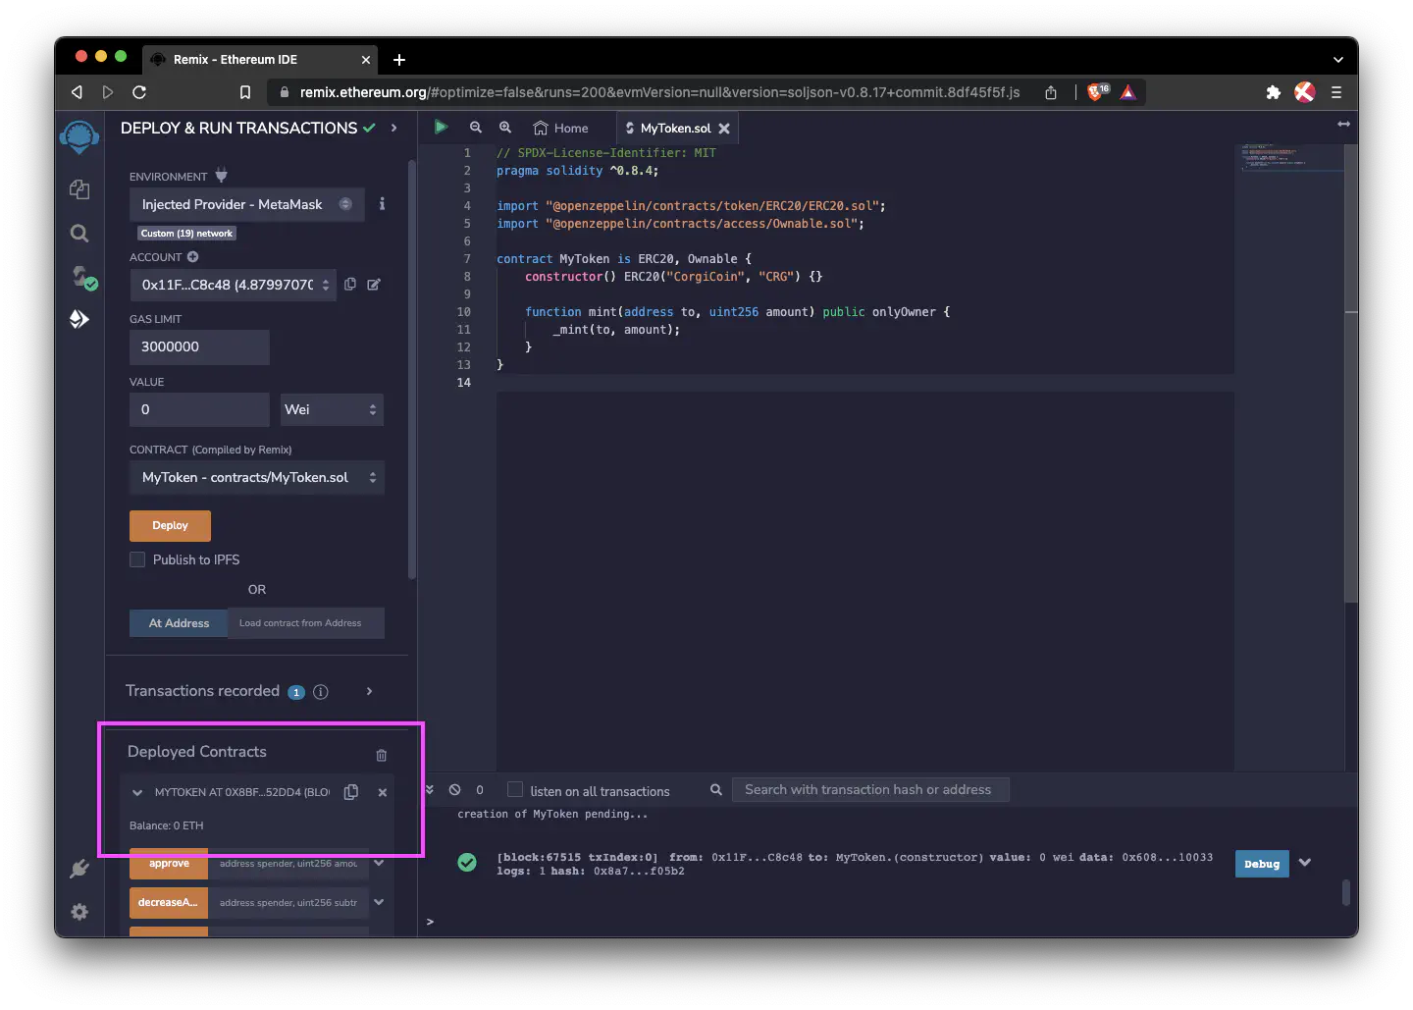Click the browser URL address bar
The width and height of the screenshot is (1413, 1010).
coord(659,92)
